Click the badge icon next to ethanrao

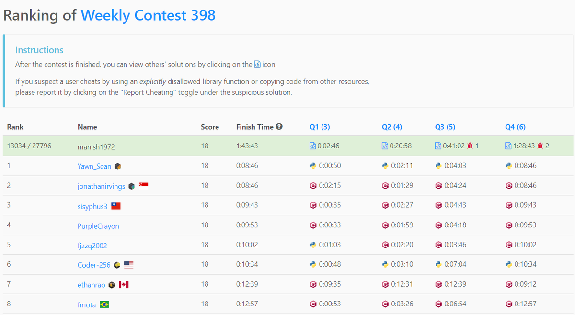click(x=112, y=285)
